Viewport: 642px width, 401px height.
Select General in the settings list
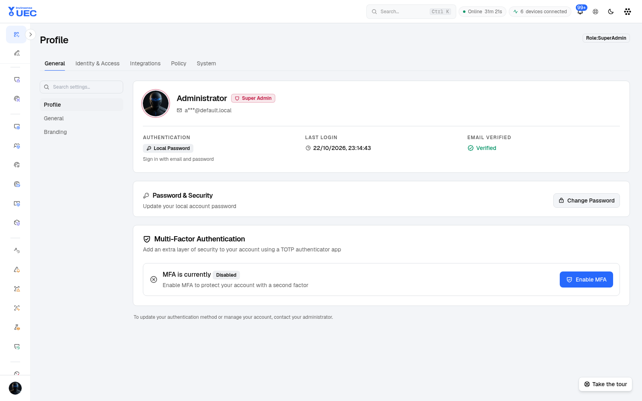(x=81, y=118)
